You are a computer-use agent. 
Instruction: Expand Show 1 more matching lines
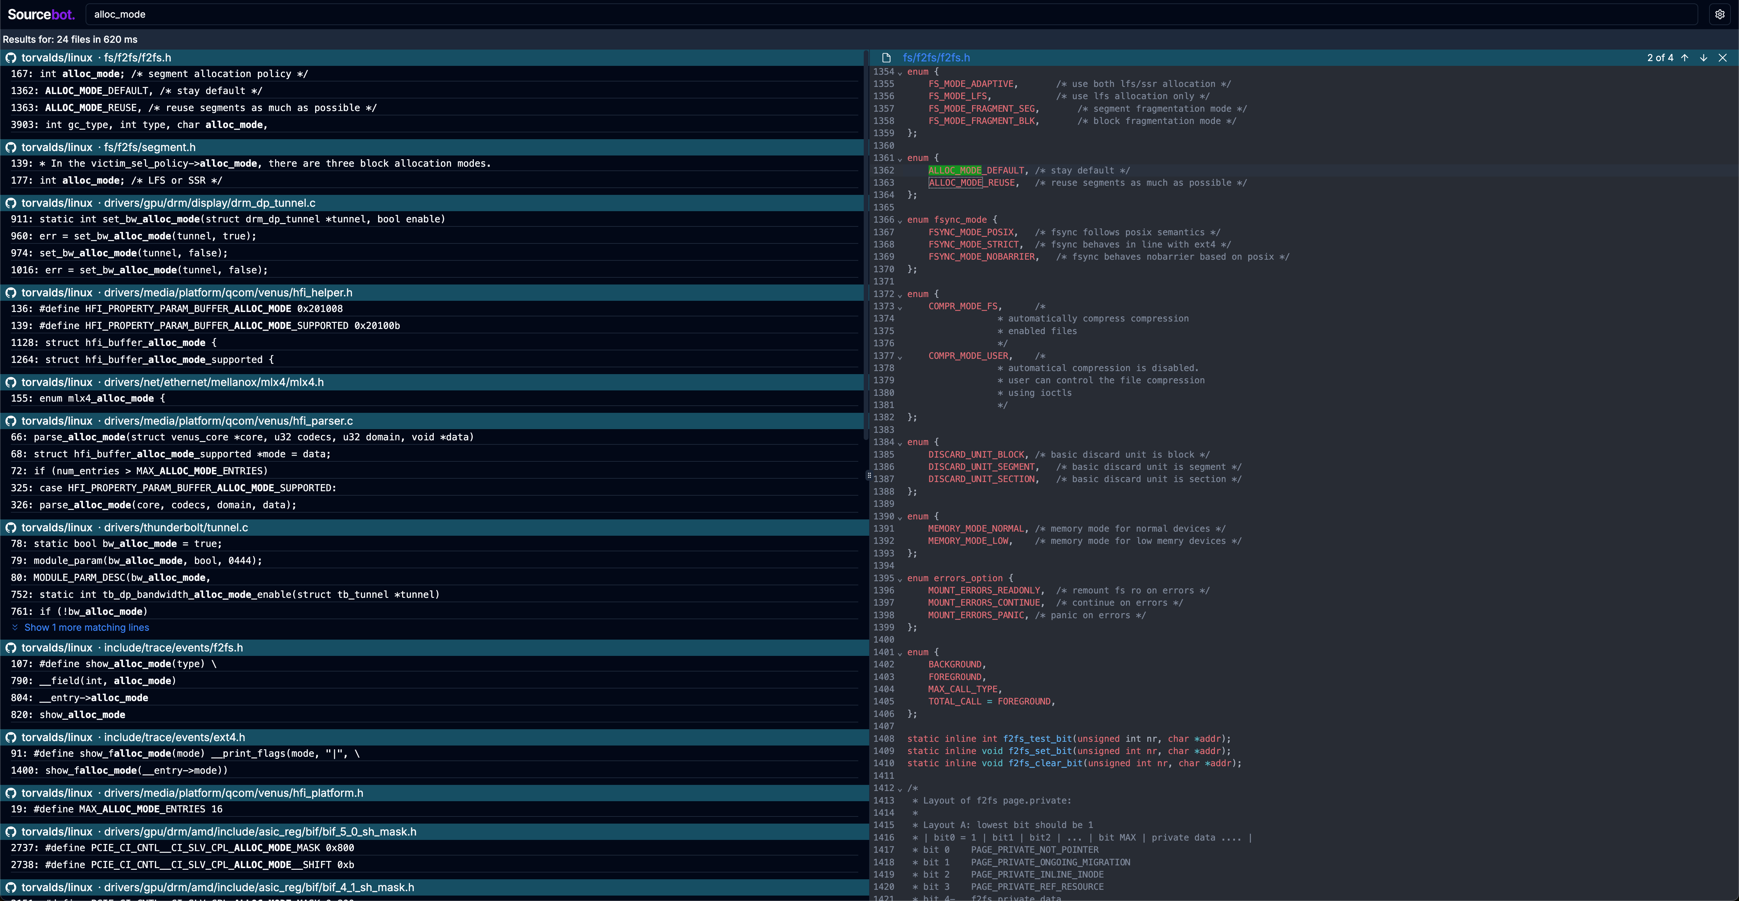(86, 628)
